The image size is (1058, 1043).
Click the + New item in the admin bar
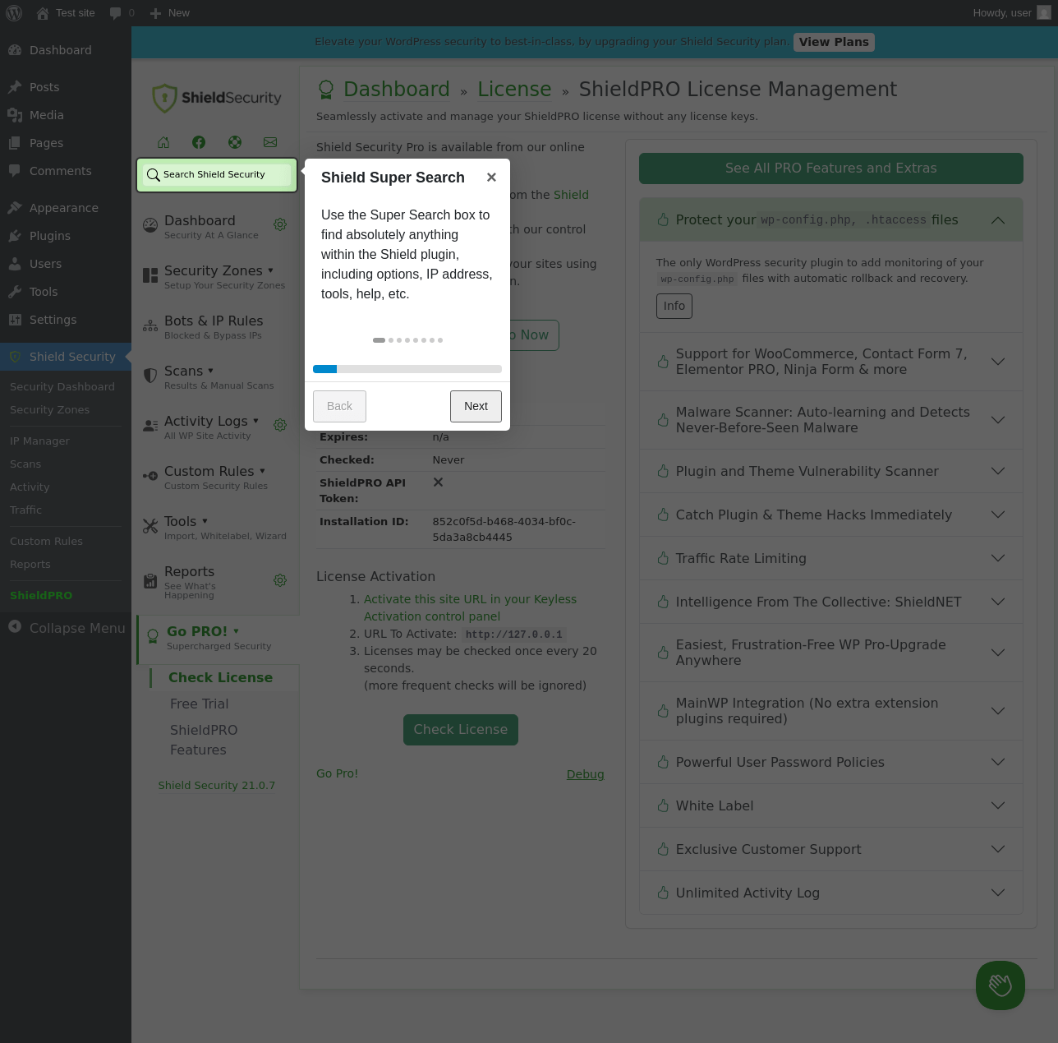click(170, 13)
